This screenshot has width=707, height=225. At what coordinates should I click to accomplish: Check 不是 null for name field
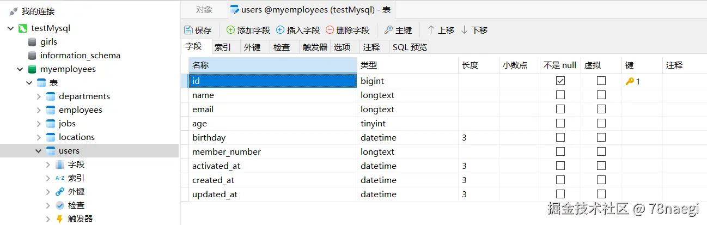click(x=560, y=95)
